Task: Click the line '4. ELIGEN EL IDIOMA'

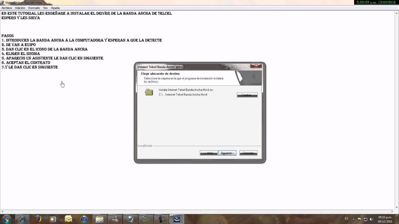Action: click(x=21, y=54)
